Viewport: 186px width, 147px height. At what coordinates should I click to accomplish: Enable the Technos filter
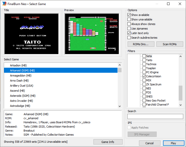tap(144, 64)
